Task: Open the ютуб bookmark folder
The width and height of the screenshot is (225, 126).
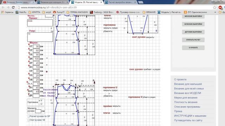Action: pos(47,12)
